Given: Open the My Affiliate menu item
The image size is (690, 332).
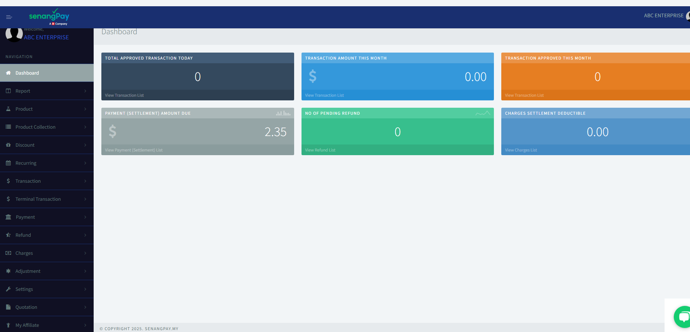Looking at the screenshot, I should [x=47, y=325].
